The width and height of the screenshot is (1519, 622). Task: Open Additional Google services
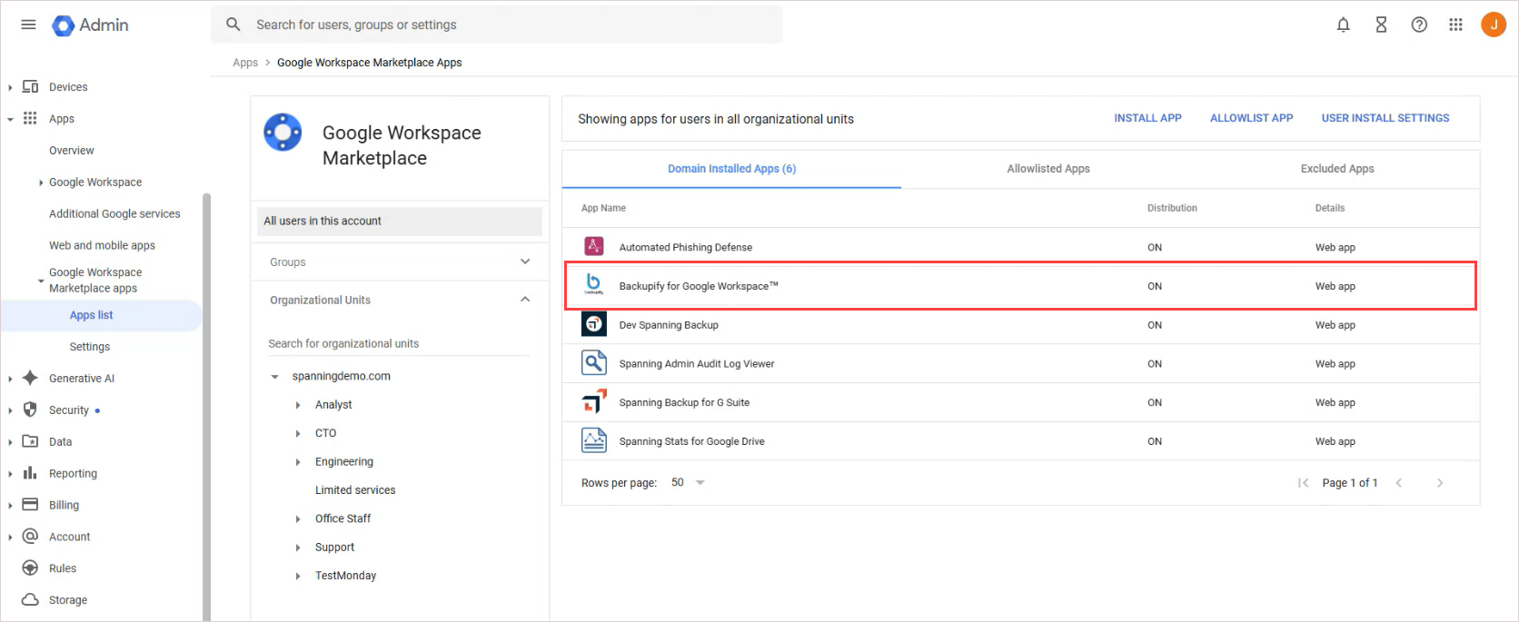point(114,214)
